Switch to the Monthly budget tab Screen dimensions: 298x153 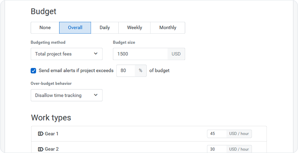(x=167, y=28)
